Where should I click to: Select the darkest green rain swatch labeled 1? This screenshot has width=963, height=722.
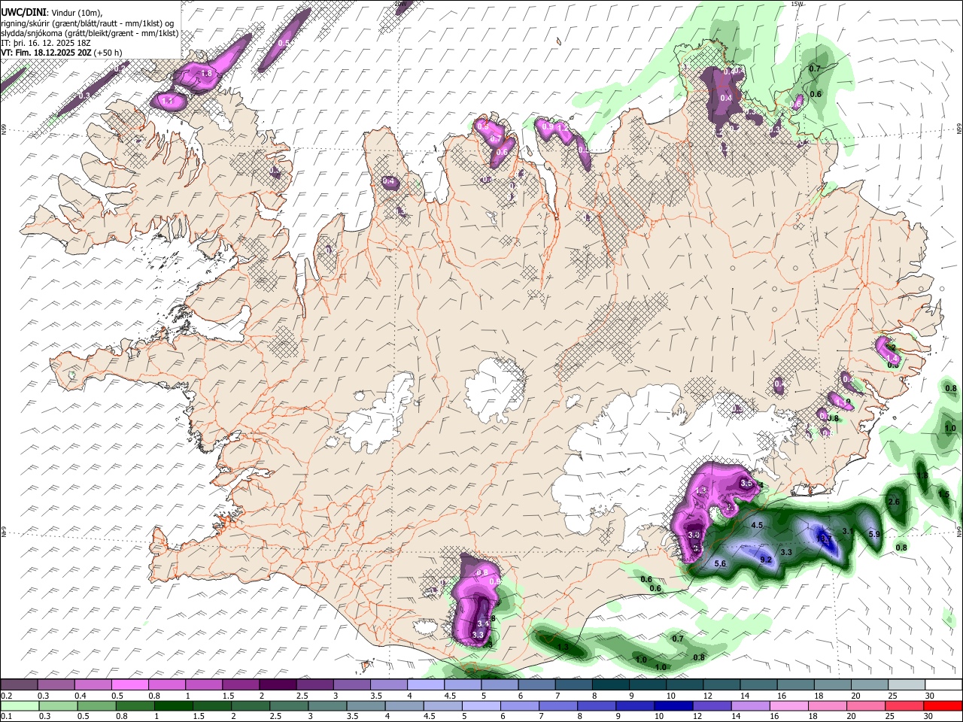173,706
